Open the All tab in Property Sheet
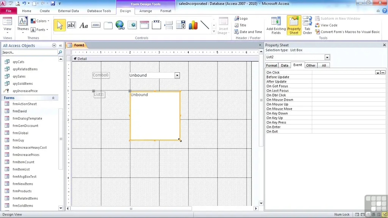 [x=324, y=65]
